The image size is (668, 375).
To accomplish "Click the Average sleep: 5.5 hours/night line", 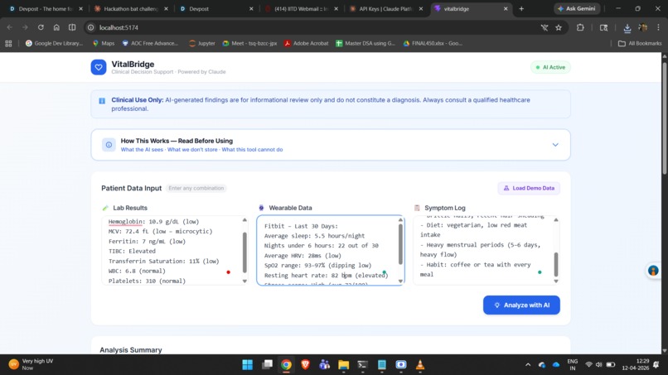I will [314, 236].
